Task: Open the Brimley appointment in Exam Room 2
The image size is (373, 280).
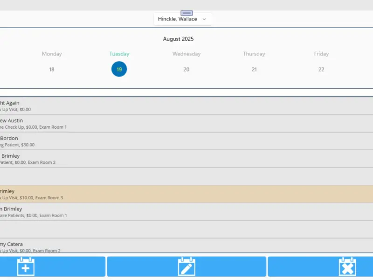Action: pyautogui.click(x=186, y=159)
